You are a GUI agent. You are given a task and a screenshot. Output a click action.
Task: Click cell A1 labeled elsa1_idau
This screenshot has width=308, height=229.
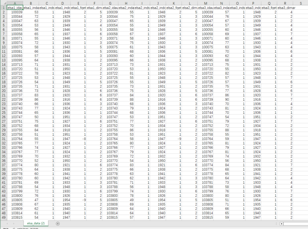15,8
